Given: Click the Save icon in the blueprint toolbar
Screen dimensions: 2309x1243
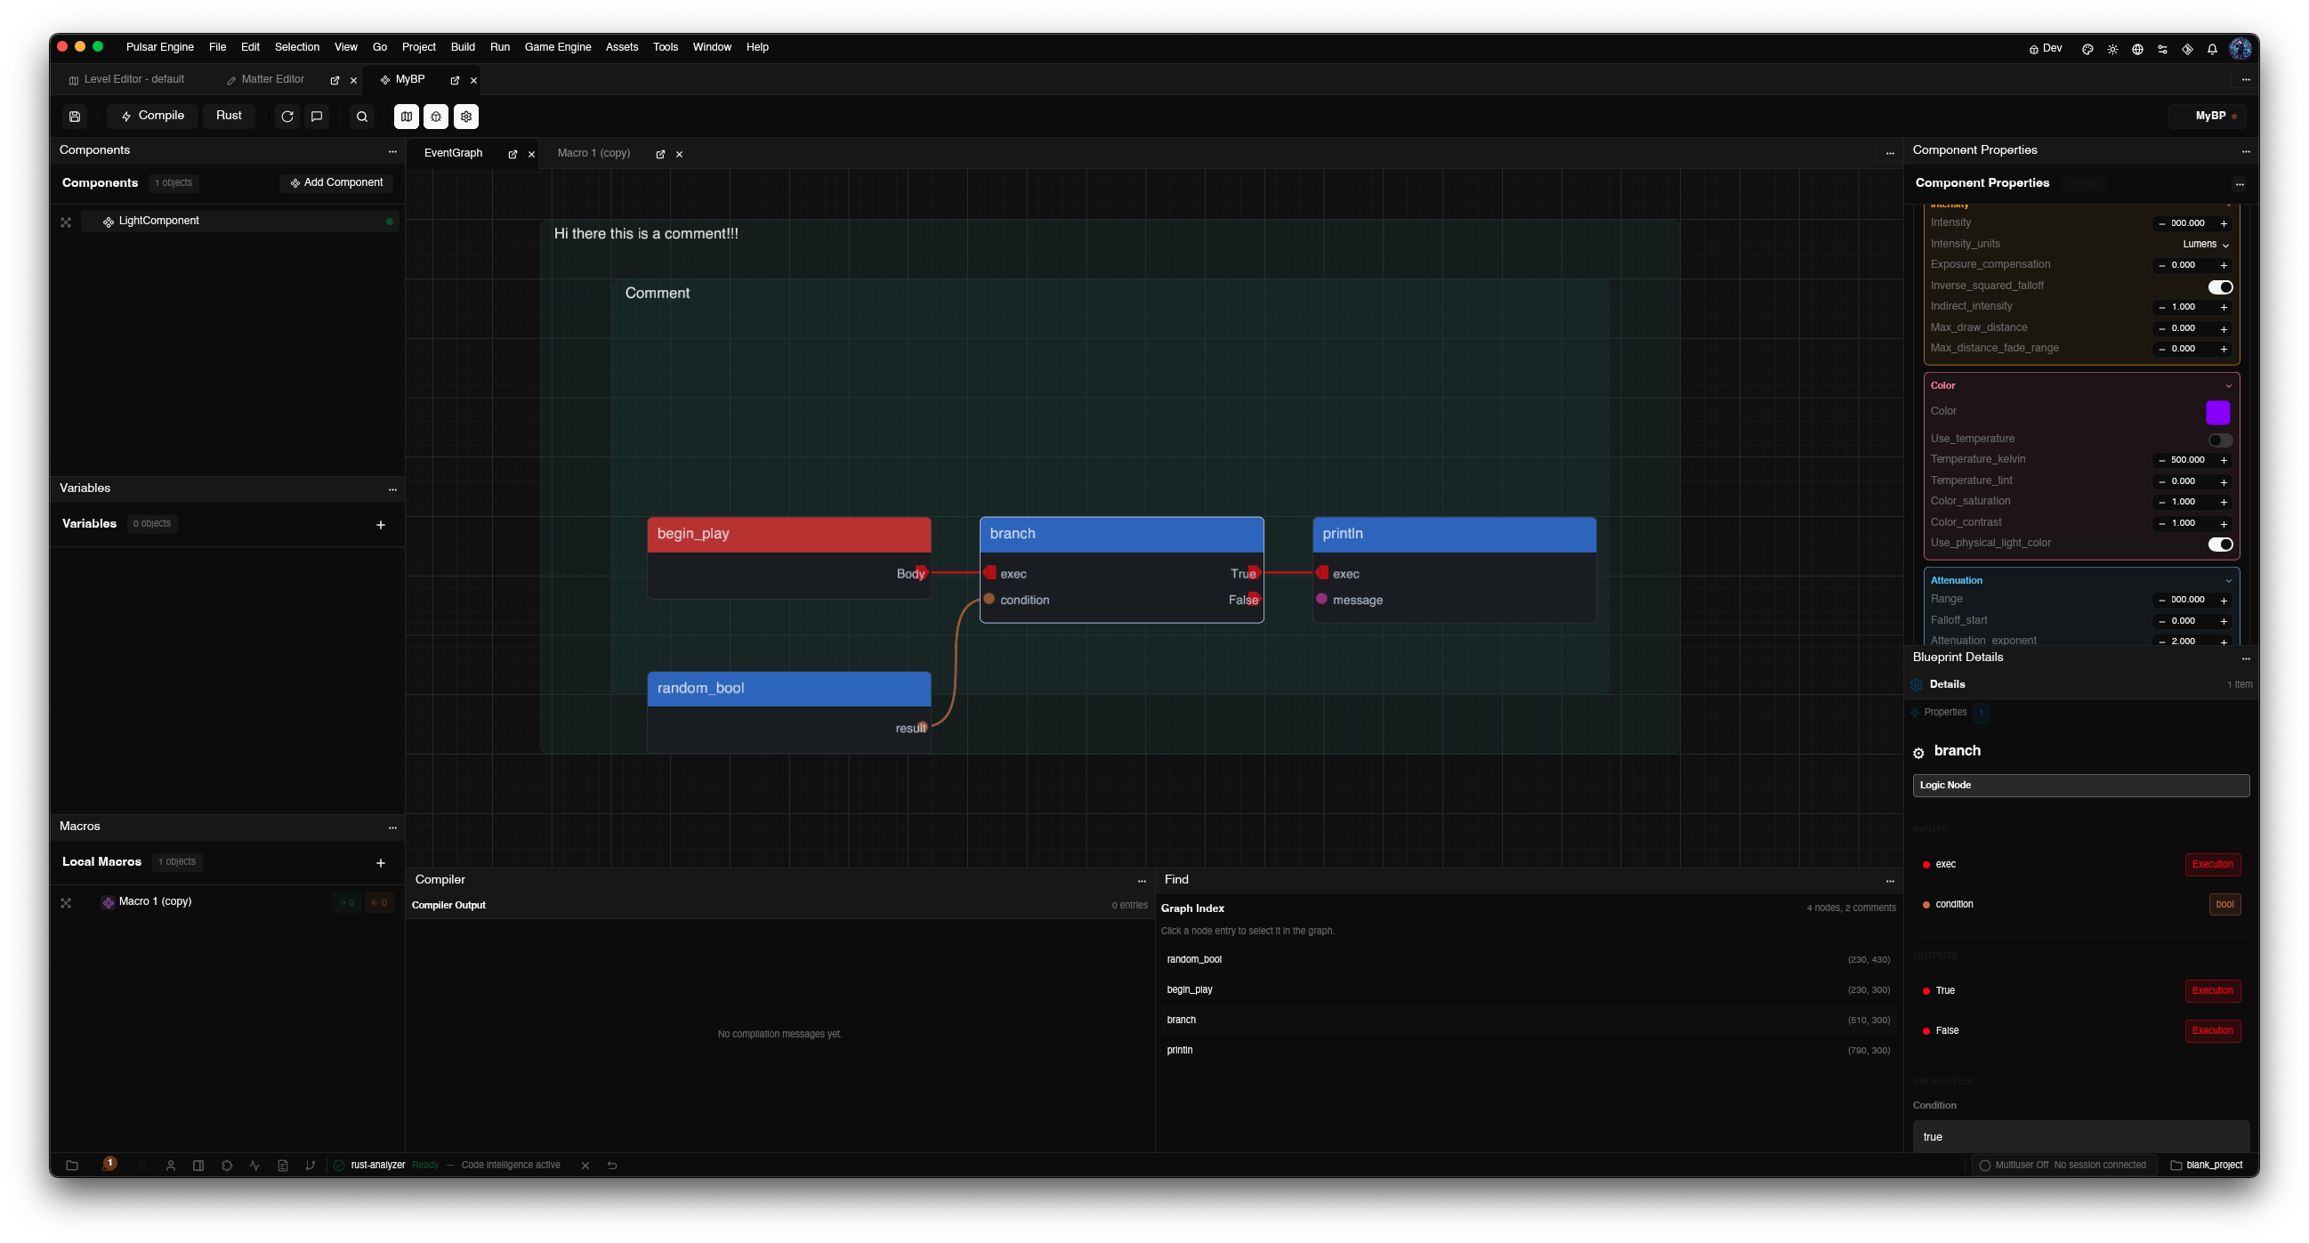Looking at the screenshot, I should [x=75, y=117].
